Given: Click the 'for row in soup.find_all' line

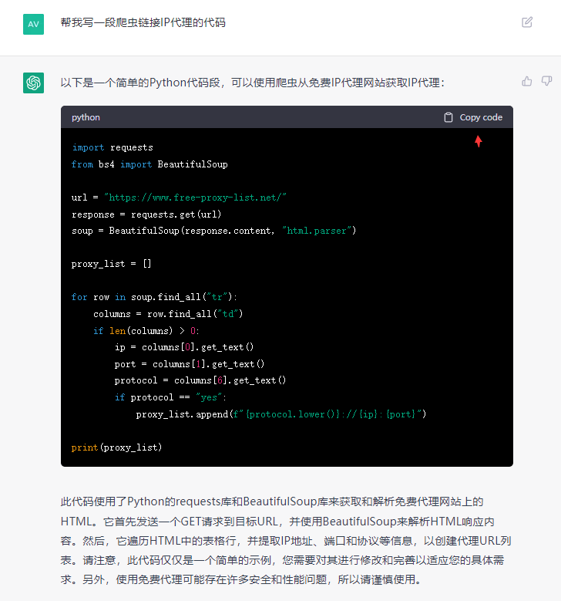Looking at the screenshot, I should (155, 297).
